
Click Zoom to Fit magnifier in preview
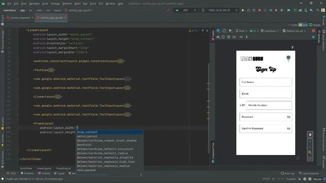(310, 152)
